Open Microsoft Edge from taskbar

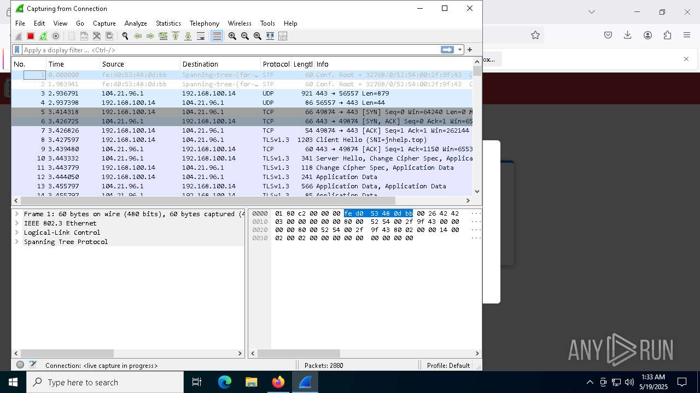pos(225,382)
